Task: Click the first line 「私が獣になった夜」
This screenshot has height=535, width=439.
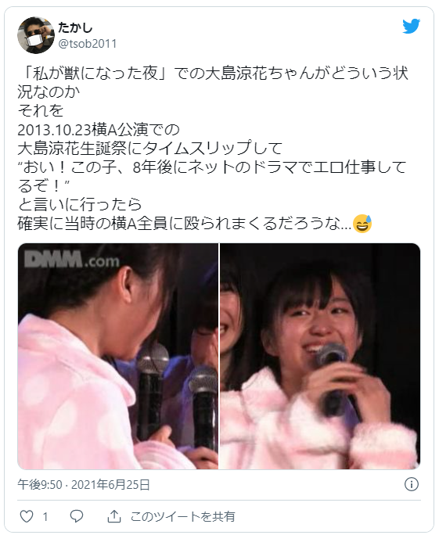Action: click(92, 73)
